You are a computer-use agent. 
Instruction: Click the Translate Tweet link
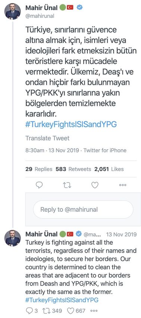tap(47, 138)
